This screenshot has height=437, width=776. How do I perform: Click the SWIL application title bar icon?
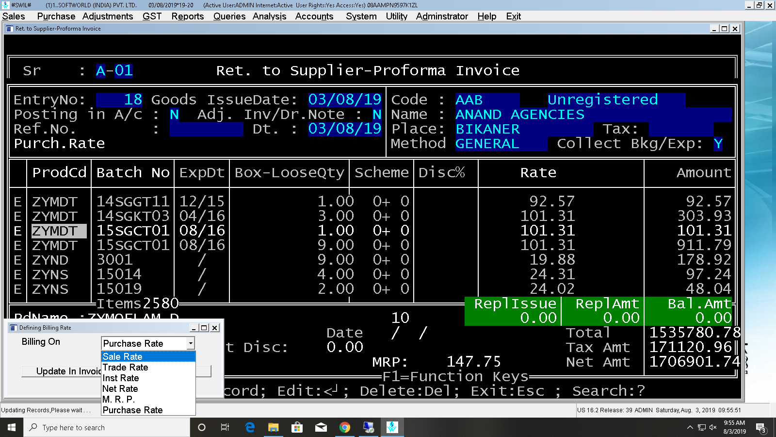click(5, 5)
